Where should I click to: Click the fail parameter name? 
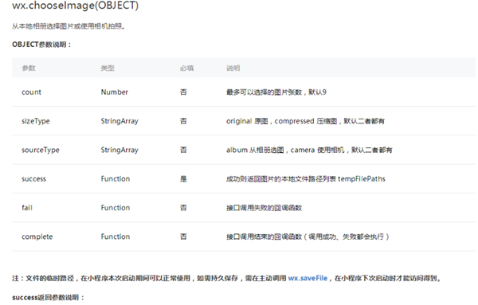pyautogui.click(x=27, y=208)
